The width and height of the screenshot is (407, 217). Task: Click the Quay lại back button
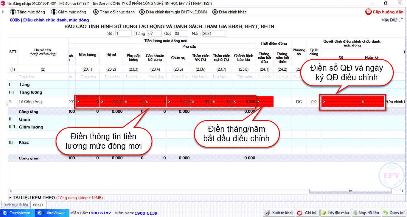click(394, 213)
